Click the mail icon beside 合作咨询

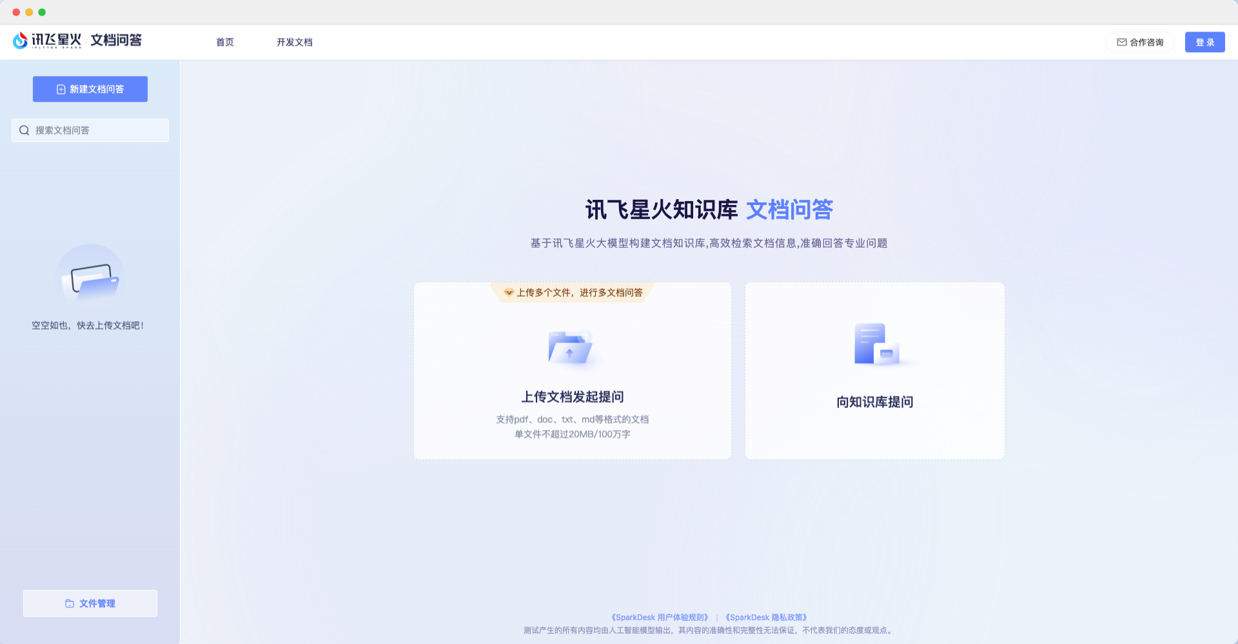[x=1121, y=41]
